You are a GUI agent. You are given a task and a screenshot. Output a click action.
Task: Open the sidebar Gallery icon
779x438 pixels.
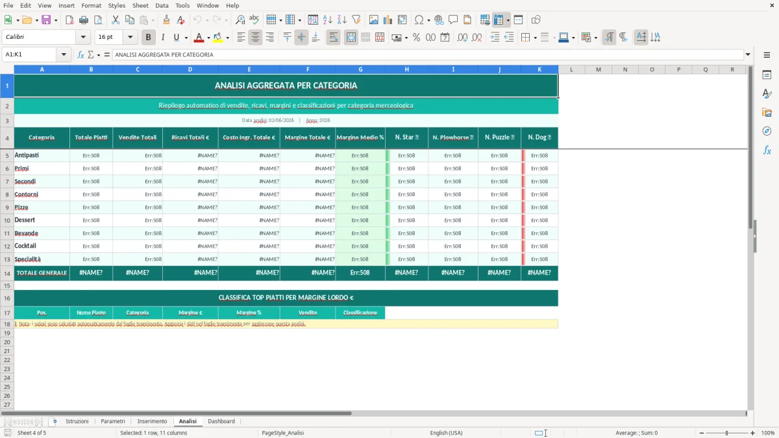click(x=767, y=113)
